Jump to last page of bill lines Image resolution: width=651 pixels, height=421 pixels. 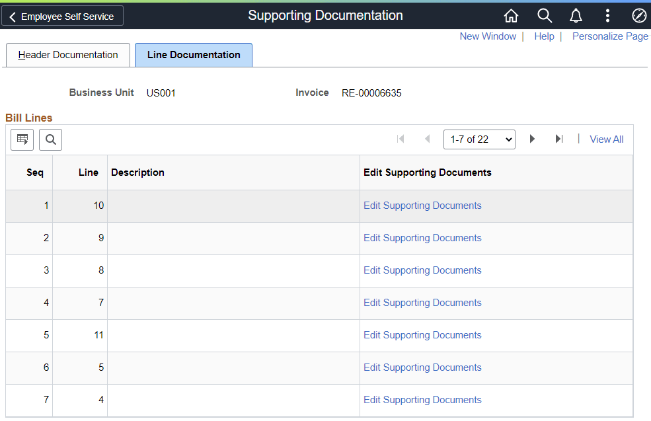(x=558, y=139)
